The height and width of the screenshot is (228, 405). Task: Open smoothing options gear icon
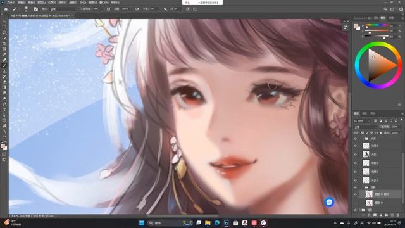(165, 9)
